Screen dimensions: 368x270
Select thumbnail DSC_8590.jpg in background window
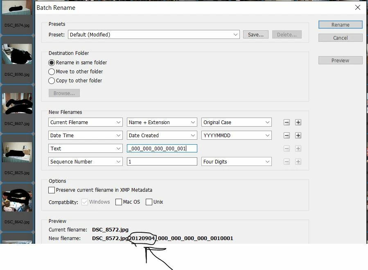coord(17,60)
